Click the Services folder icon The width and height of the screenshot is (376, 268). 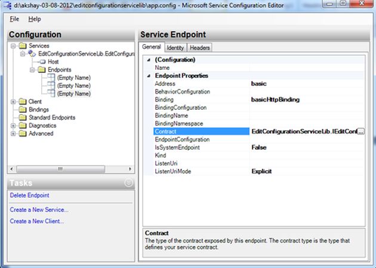(23, 45)
